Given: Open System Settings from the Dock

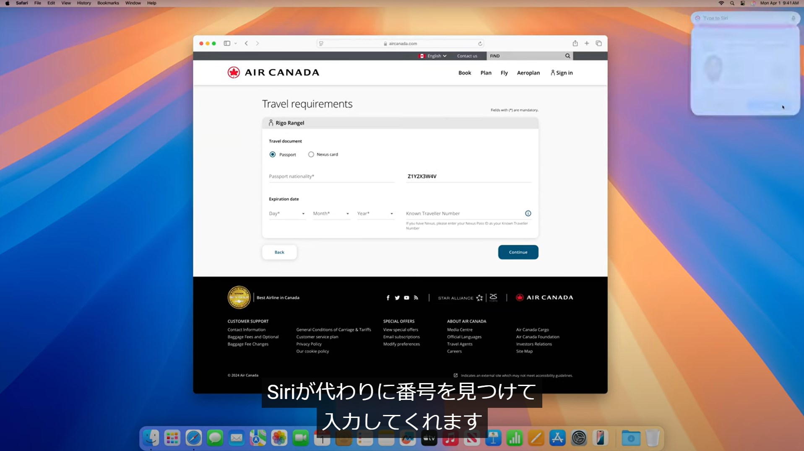Looking at the screenshot, I should coord(579,438).
